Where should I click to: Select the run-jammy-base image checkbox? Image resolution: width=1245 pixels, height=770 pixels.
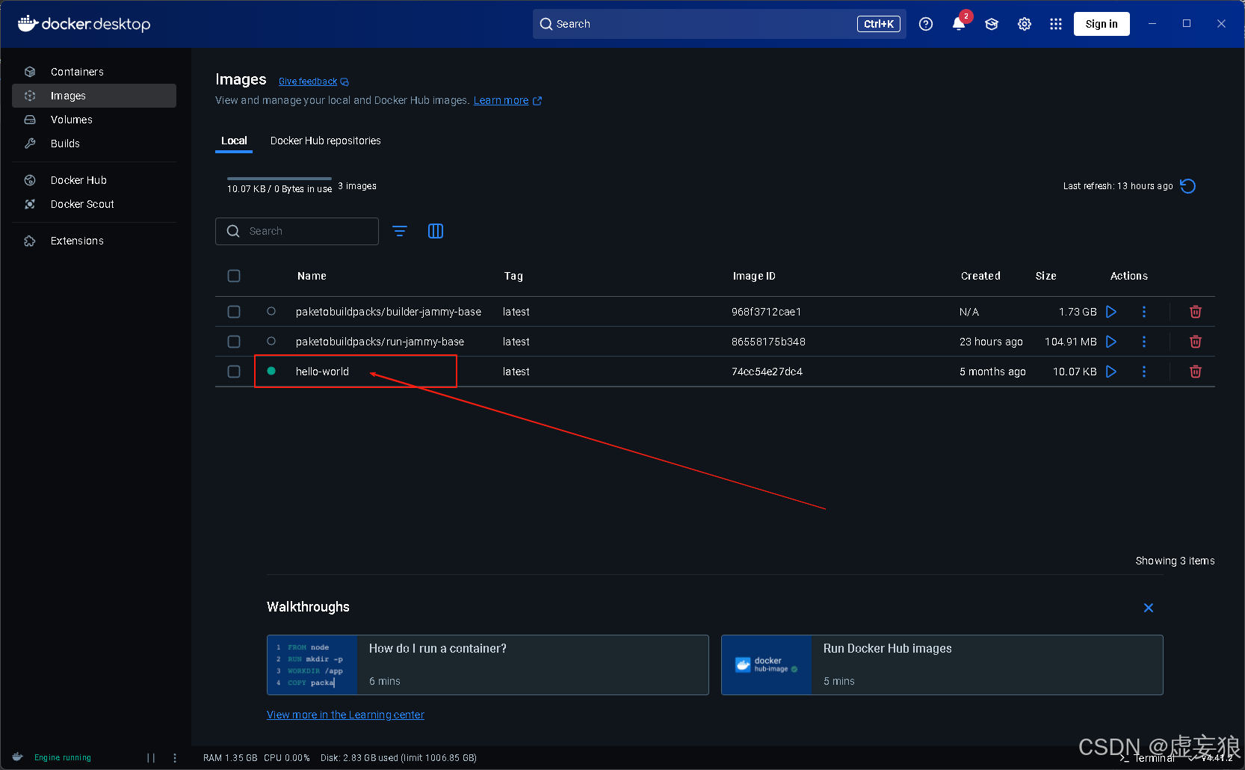[x=234, y=342]
